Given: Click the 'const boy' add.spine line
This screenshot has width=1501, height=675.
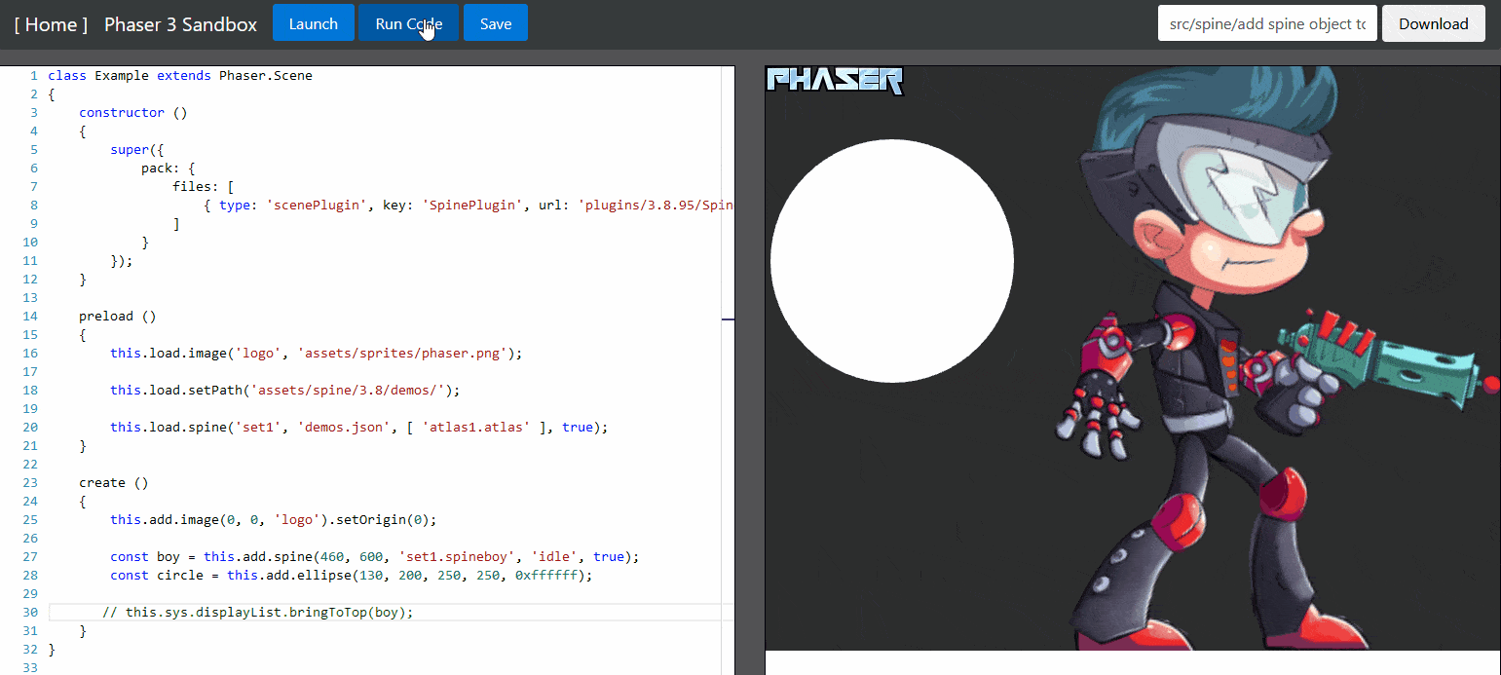Looking at the screenshot, I should click(375, 556).
